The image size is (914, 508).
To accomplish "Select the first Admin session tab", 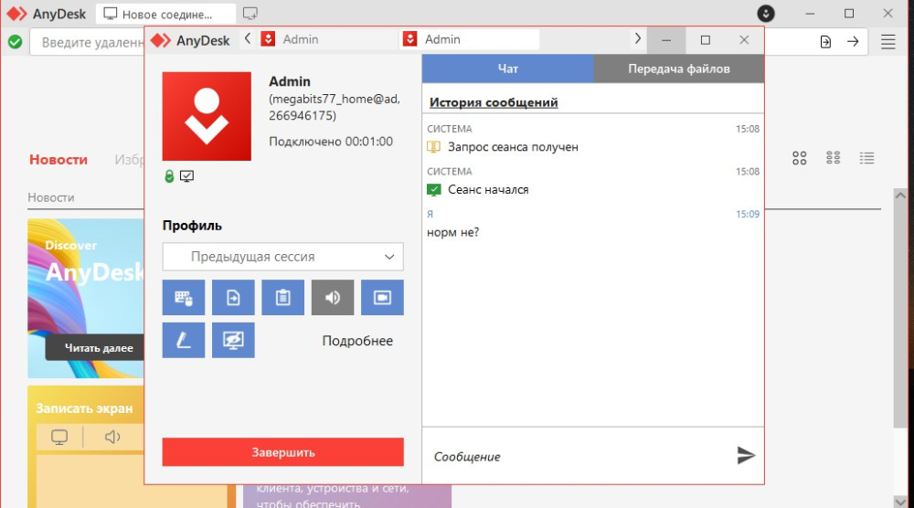I will pyautogui.click(x=326, y=39).
